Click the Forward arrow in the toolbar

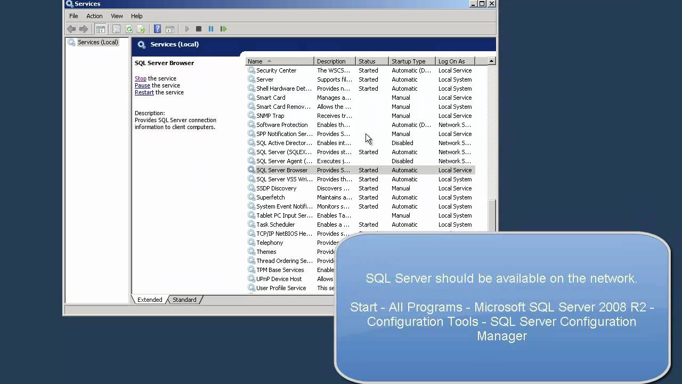[84, 29]
